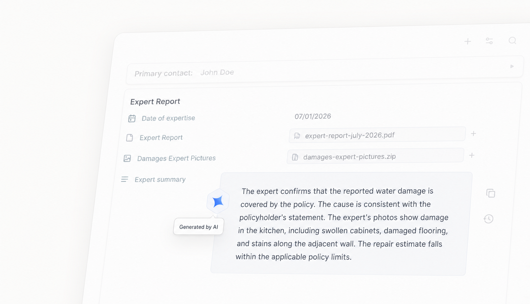The width and height of the screenshot is (530, 304).
Task: Click the PDF icon in the expert report file chip
Action: [x=297, y=136]
